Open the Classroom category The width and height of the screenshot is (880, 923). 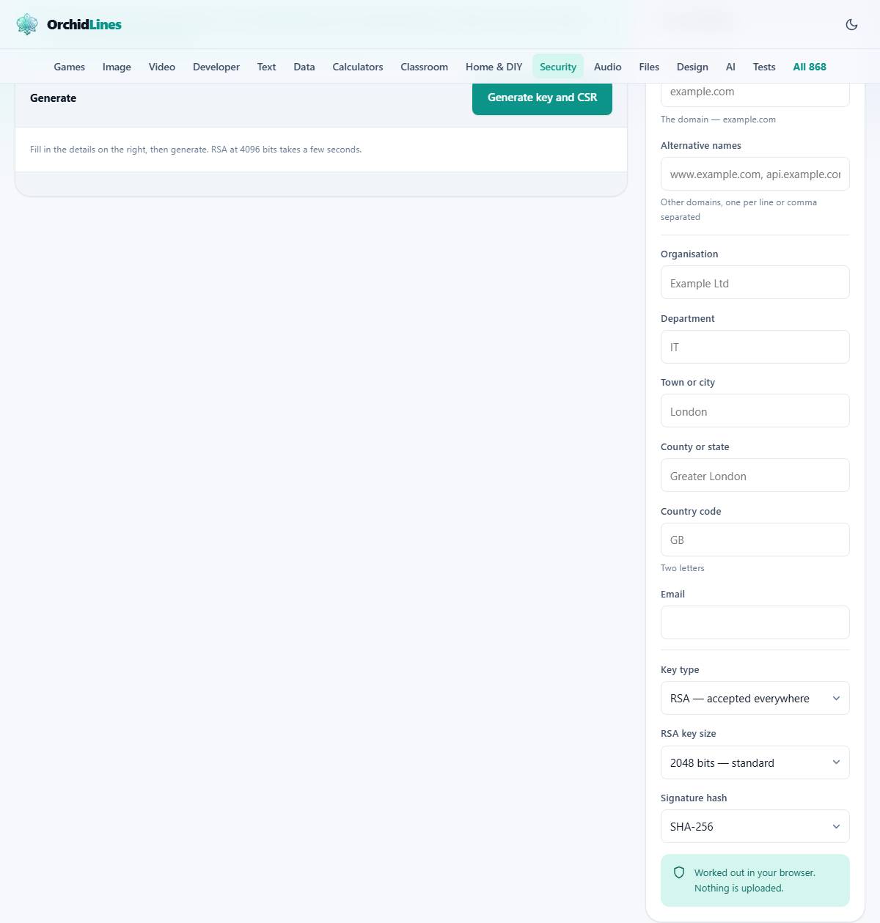pyautogui.click(x=424, y=67)
